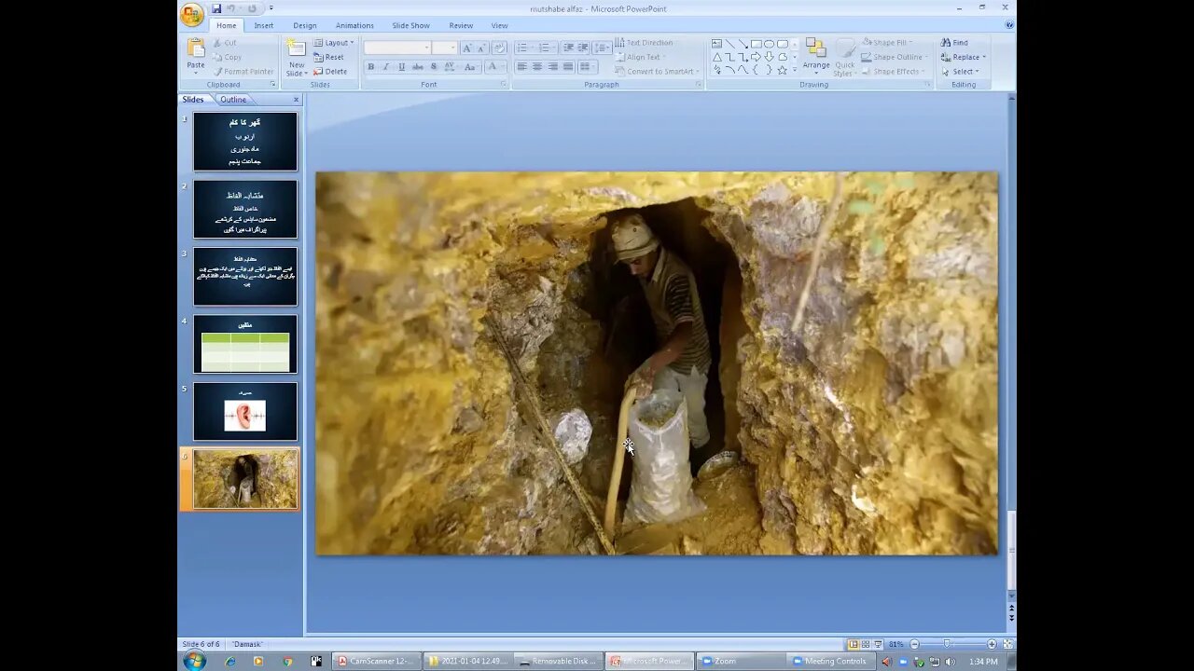
Task: Switch to Slide Sorter view
Action: pyautogui.click(x=866, y=644)
